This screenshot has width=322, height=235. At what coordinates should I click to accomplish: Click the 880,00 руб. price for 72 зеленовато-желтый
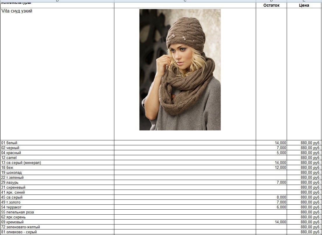pyautogui.click(x=304, y=227)
